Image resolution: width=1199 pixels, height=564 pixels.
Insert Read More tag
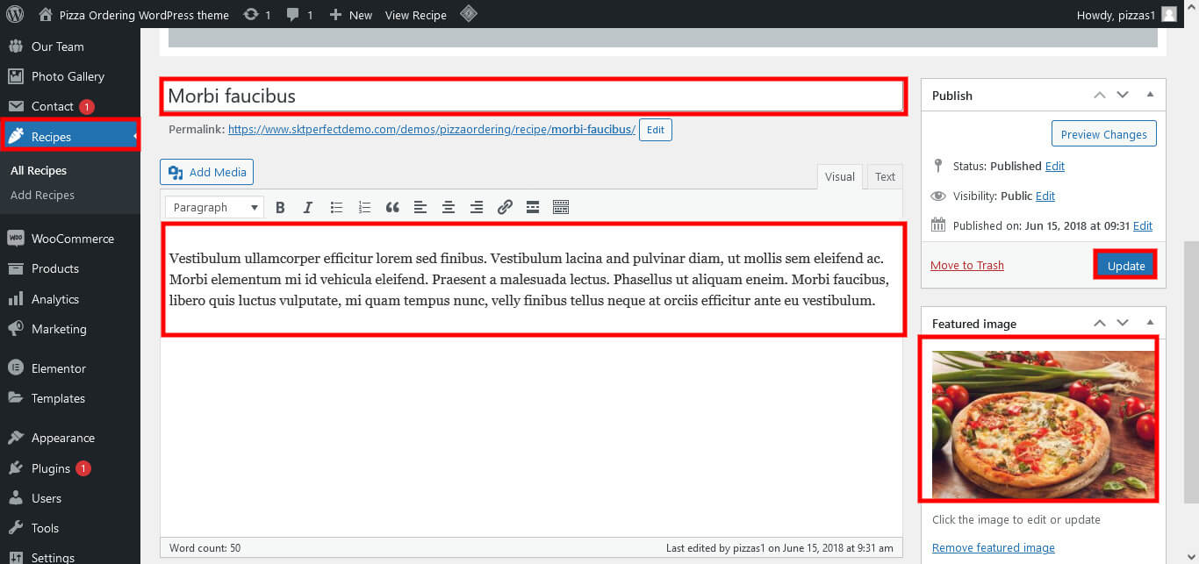click(532, 208)
